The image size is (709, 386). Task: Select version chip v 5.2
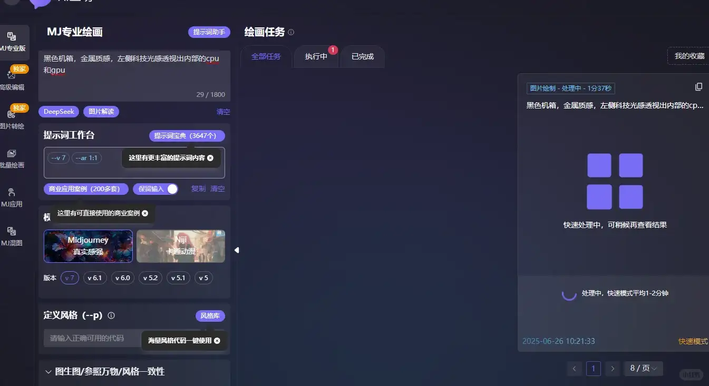tap(150, 278)
